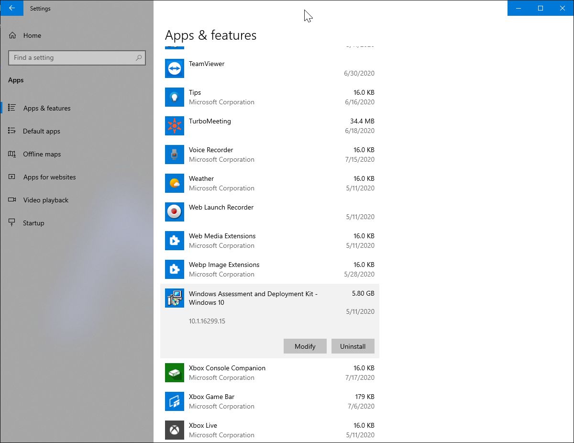574x443 pixels.
Task: Click the Apps & features page heading
Action: pos(210,35)
